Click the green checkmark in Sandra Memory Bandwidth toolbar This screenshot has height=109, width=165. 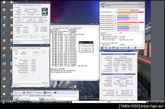132,48
